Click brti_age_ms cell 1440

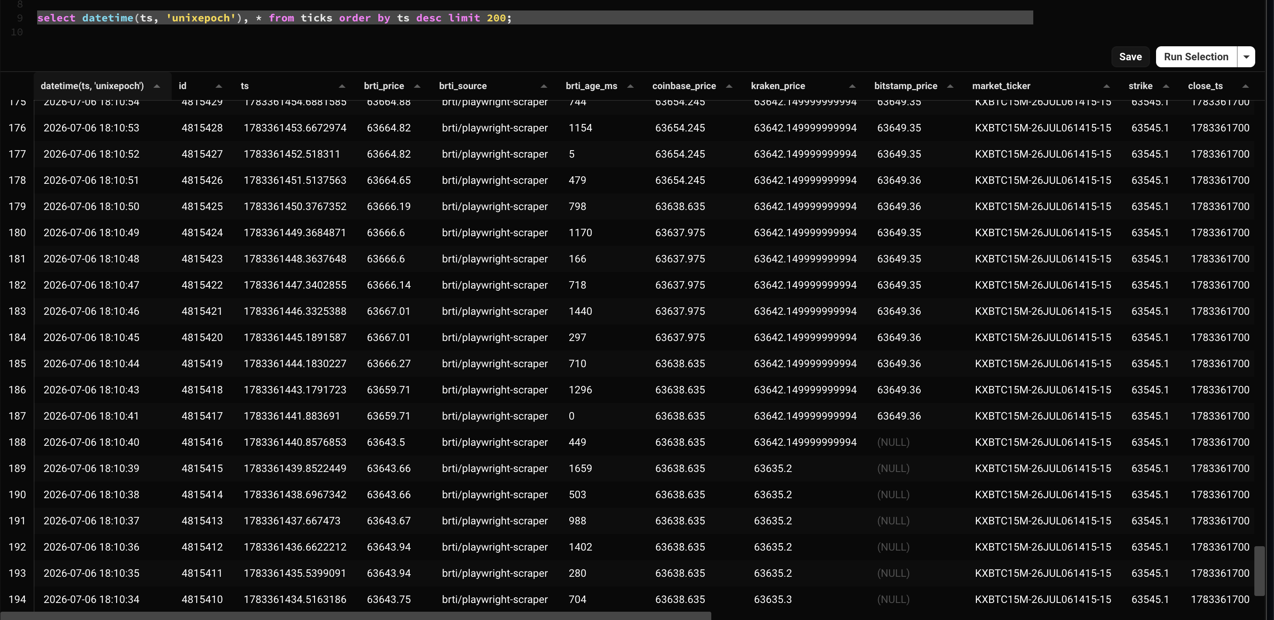[x=580, y=311]
